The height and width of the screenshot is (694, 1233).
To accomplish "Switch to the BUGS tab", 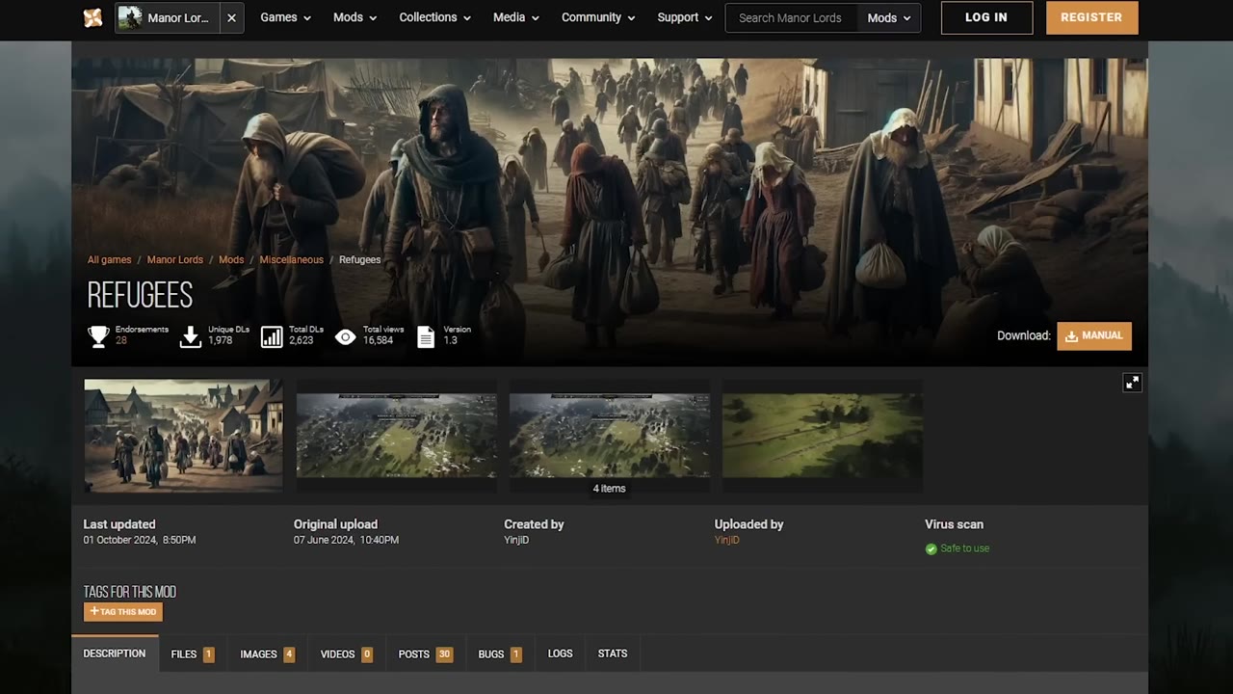I will tap(500, 654).
